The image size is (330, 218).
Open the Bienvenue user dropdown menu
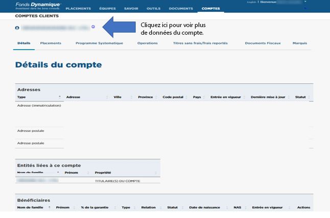(305, 2)
